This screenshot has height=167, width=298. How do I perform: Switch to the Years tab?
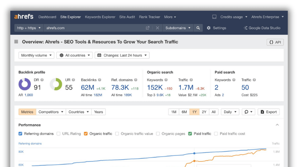tap(98, 112)
